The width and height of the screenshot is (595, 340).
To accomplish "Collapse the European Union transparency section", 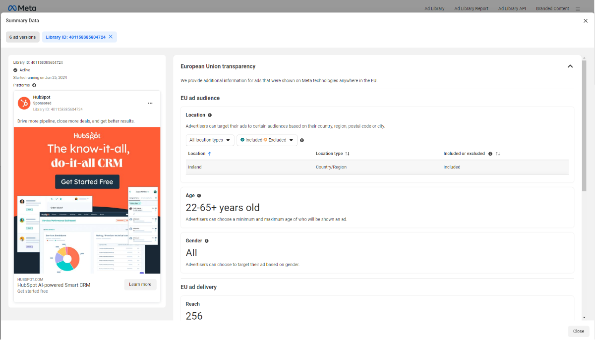I will (x=570, y=66).
